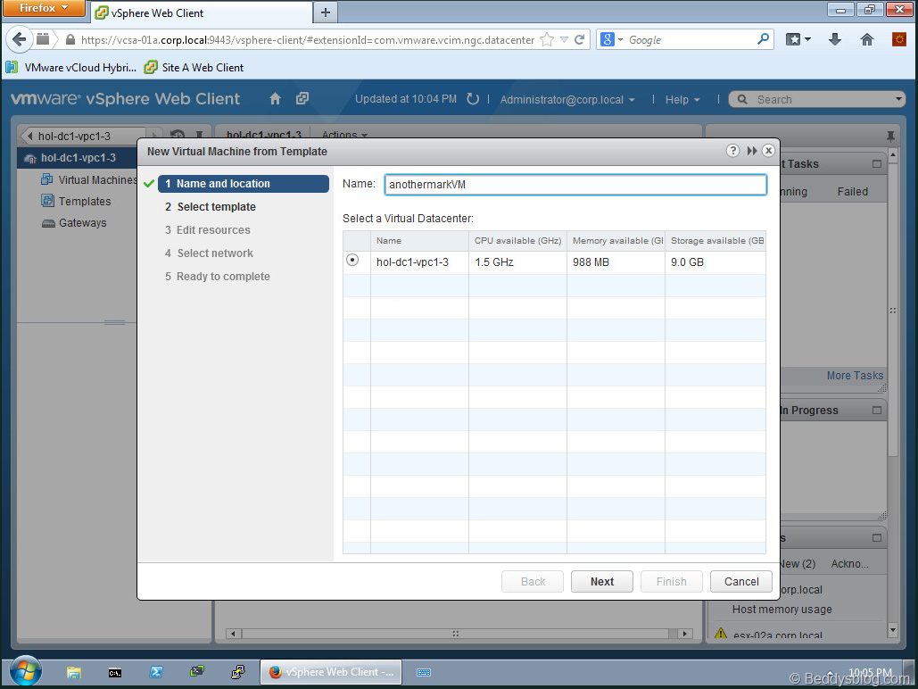
Task: Open the PuTTY taskbar icon
Action: pyautogui.click(x=237, y=672)
